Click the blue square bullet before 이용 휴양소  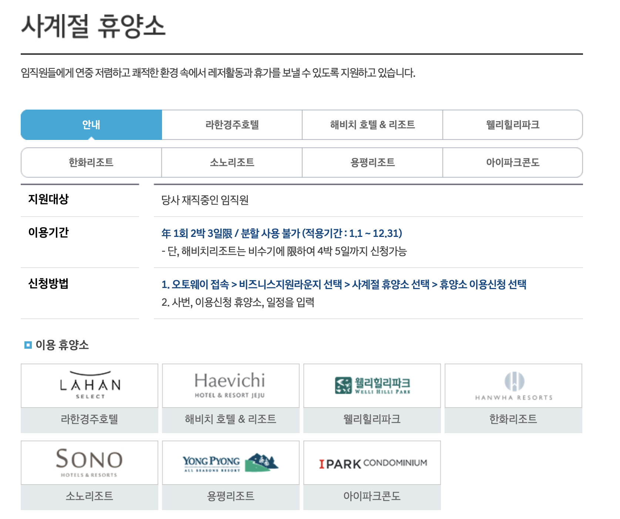28,345
